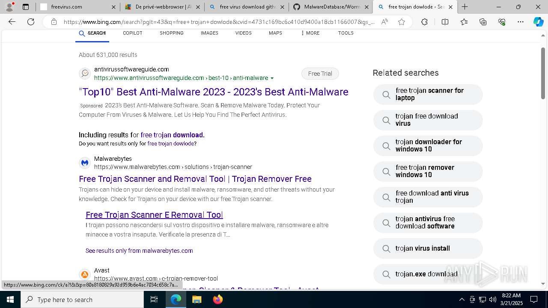Reload the page with the refresh icon
Viewport: 548px width, 308px height.
[x=31, y=22]
